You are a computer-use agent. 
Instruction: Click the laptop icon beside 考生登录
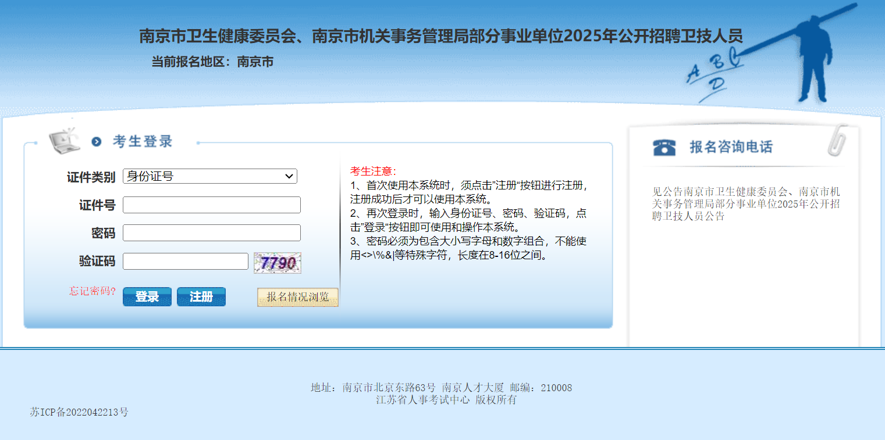65,141
